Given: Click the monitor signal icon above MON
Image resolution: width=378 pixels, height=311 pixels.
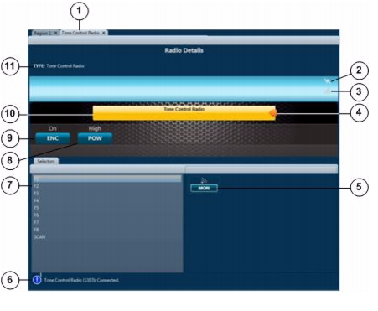Looking at the screenshot, I should click(x=204, y=180).
